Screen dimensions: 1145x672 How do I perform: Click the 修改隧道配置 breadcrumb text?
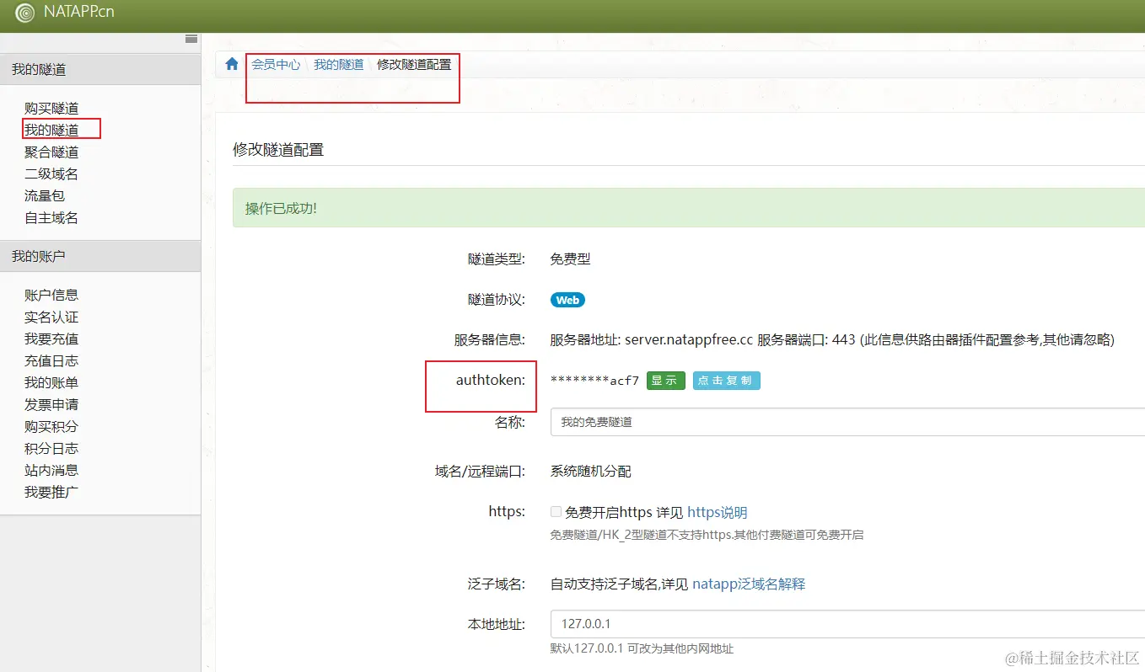tap(414, 64)
